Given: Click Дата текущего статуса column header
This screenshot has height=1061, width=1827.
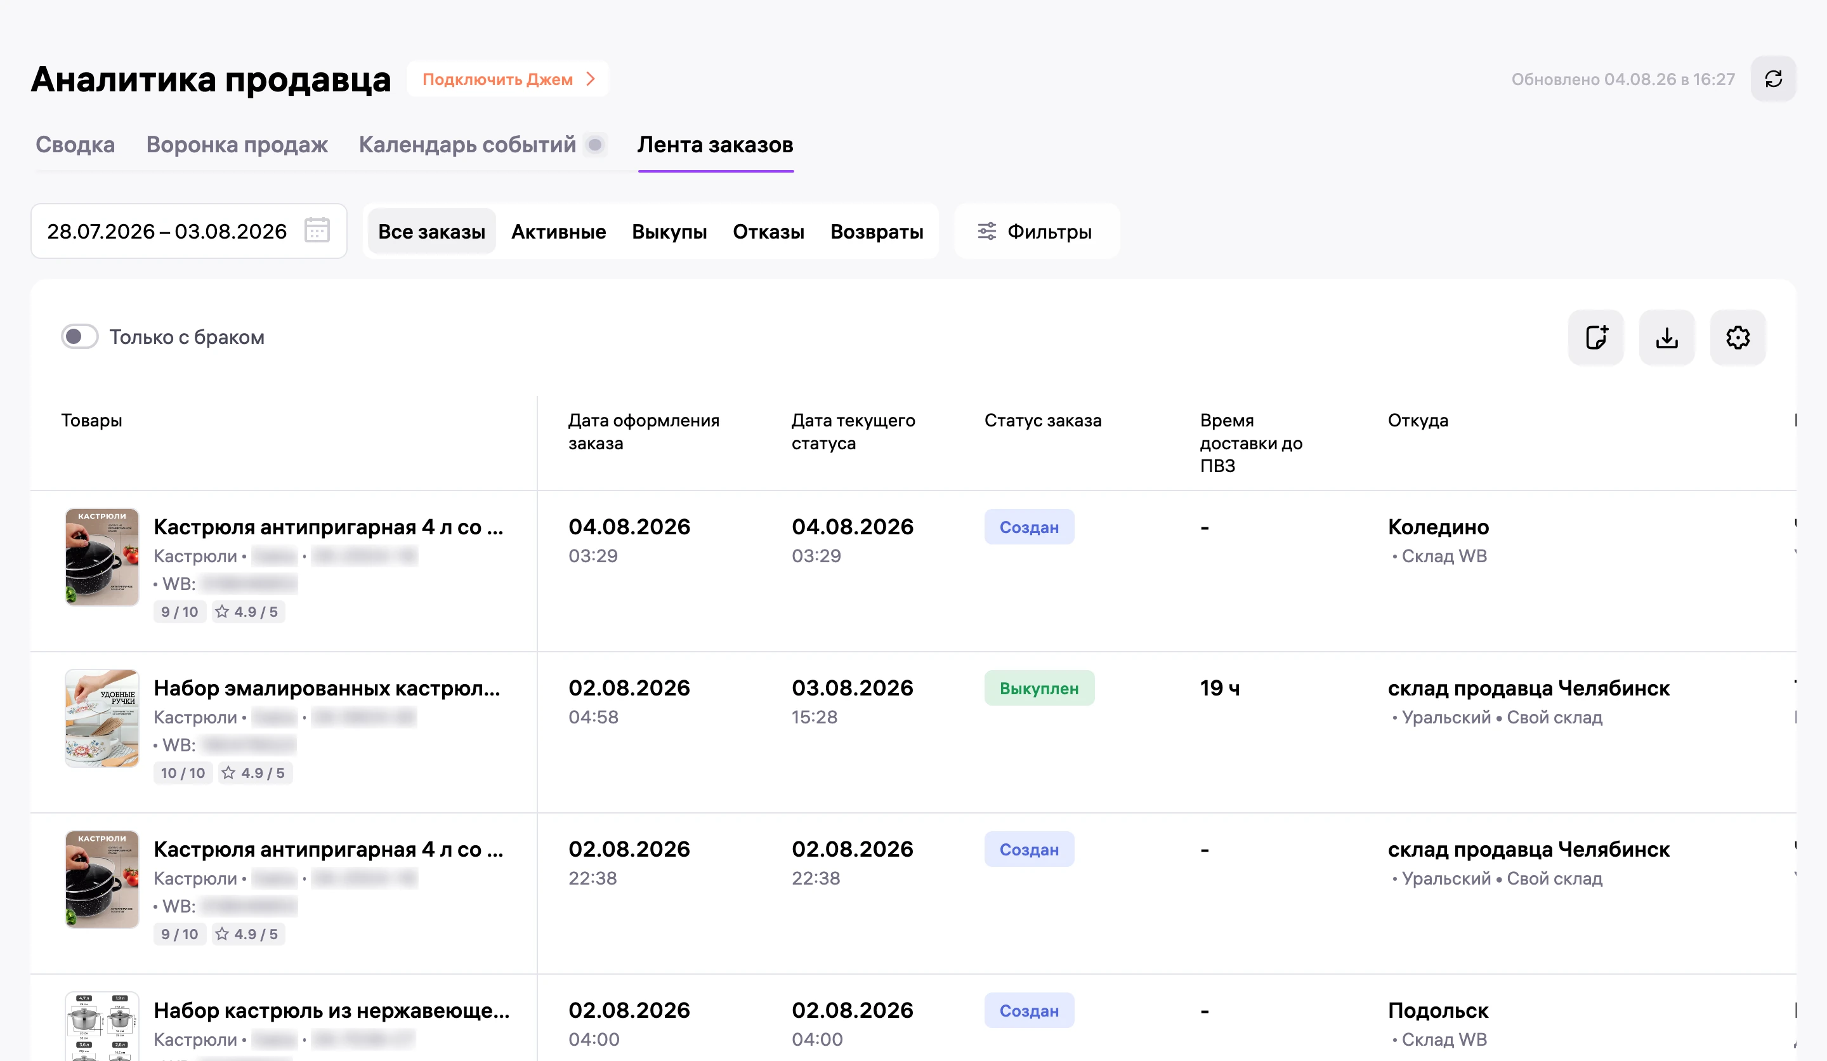Looking at the screenshot, I should point(853,432).
